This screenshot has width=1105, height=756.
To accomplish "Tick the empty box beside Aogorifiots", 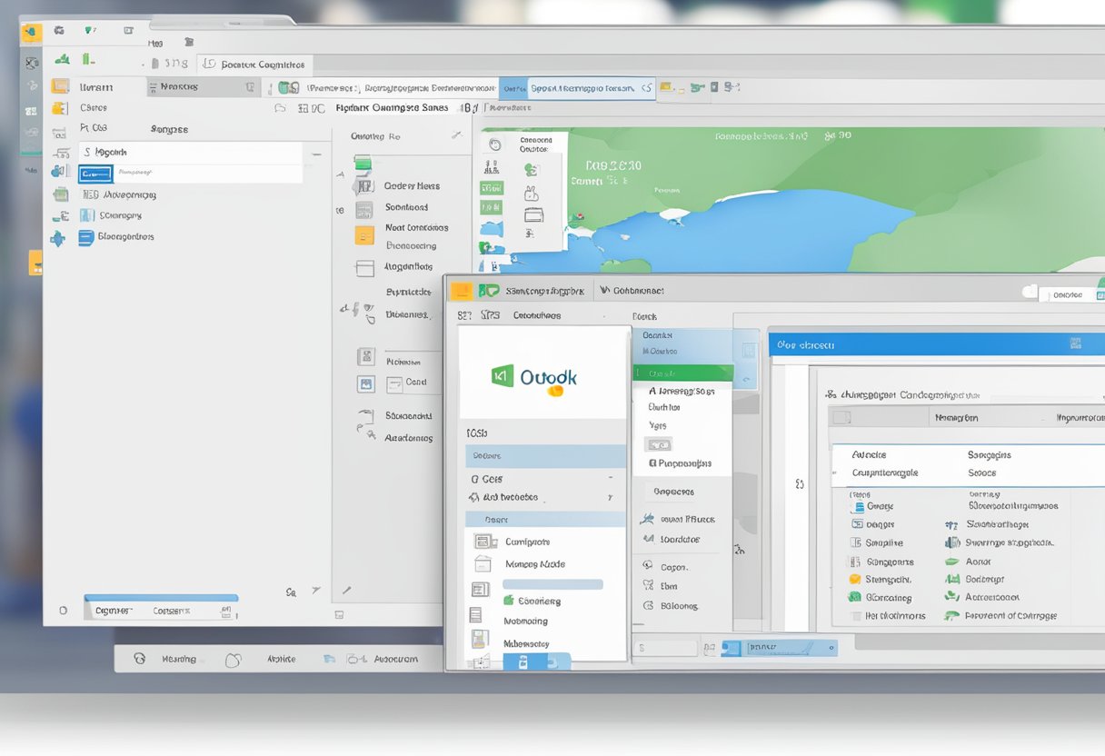I will [364, 268].
